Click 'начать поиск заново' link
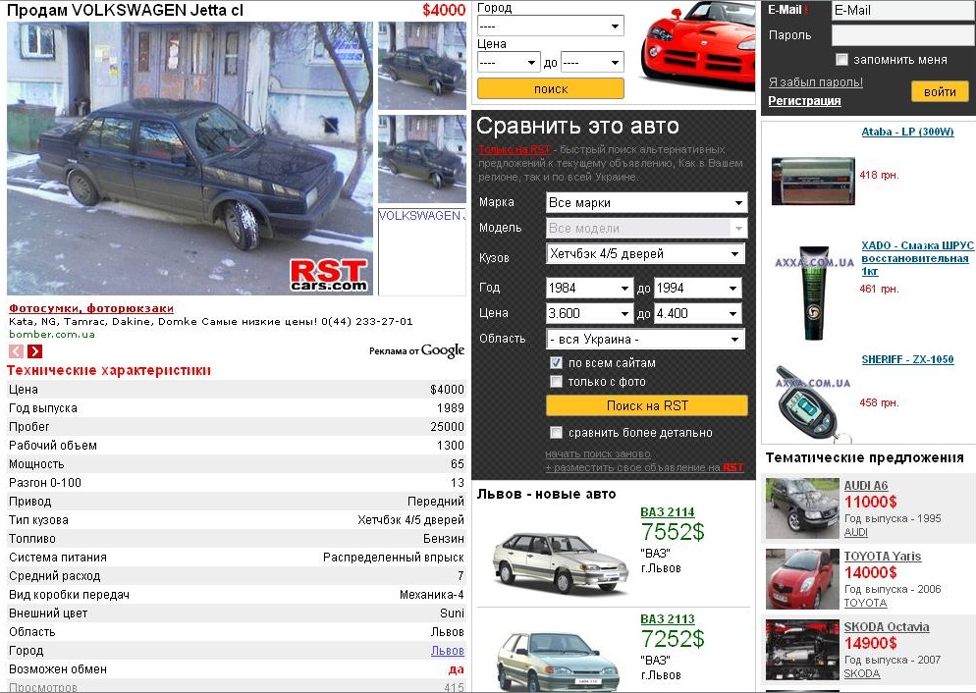The width and height of the screenshot is (976, 693). (598, 454)
